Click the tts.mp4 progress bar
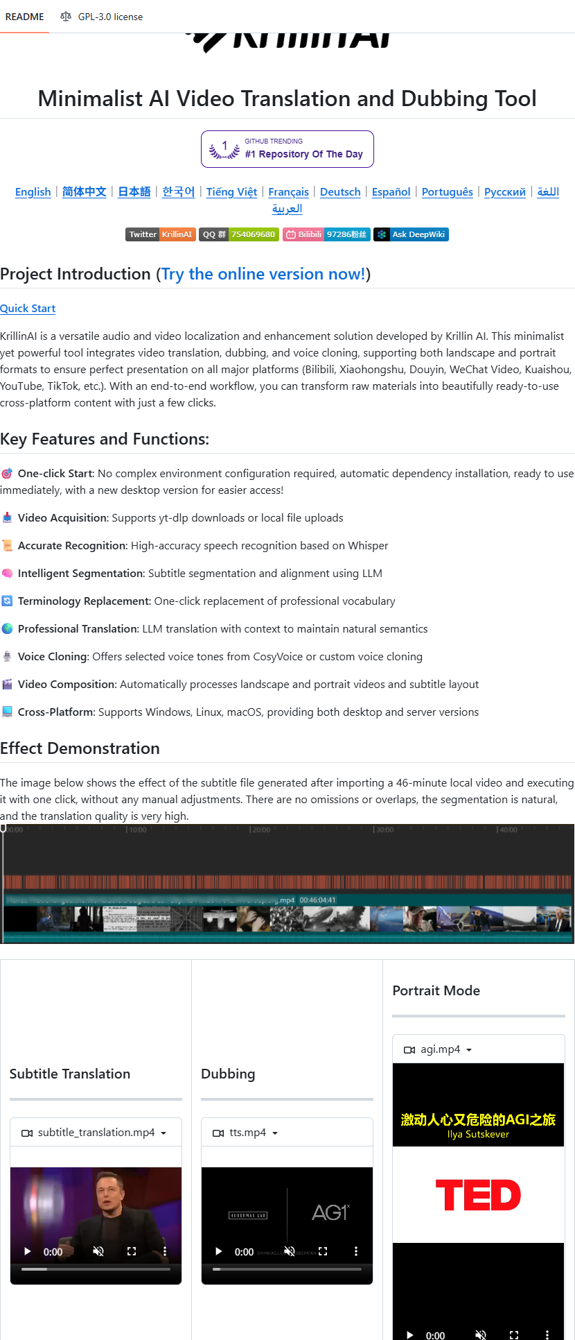The height and width of the screenshot is (1340, 575). [287, 1269]
